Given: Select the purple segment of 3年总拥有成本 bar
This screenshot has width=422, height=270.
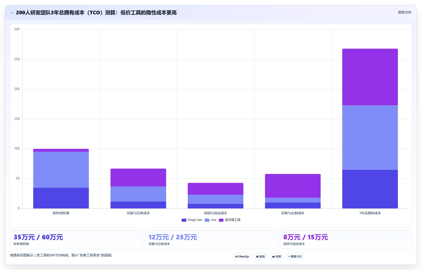Looking at the screenshot, I should click(370, 77).
